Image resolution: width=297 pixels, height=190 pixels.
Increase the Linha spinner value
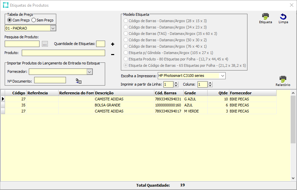[x=176, y=83]
